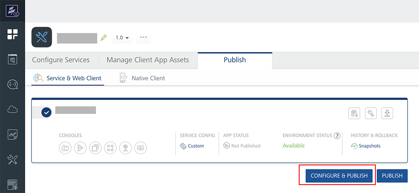Click the download icon in environment card
Viewport: 419px width, 193px height.
pyautogui.click(x=387, y=113)
